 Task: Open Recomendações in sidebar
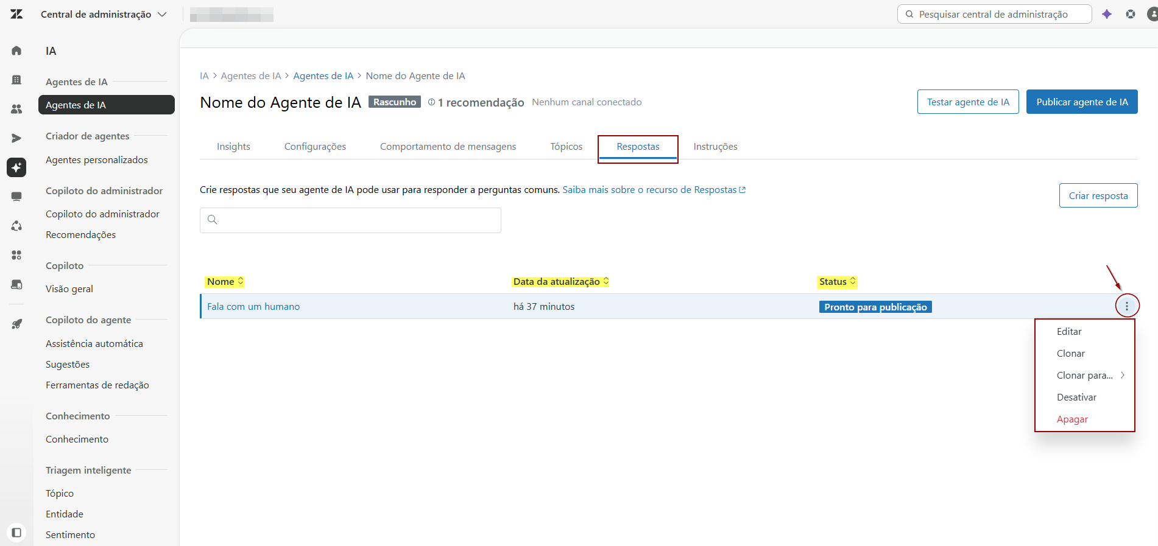click(x=80, y=234)
